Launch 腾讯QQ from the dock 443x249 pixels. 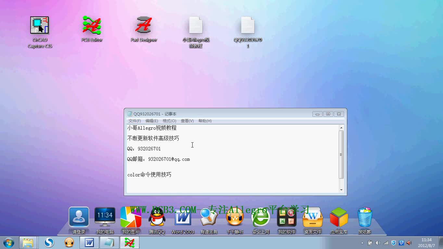click(157, 220)
